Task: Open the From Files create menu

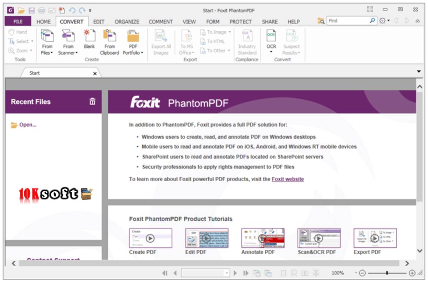Action: click(x=47, y=42)
